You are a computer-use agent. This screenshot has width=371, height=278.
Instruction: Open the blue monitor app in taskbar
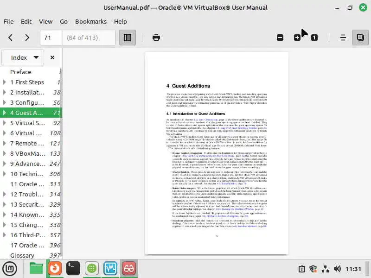pyautogui.click(x=110, y=269)
